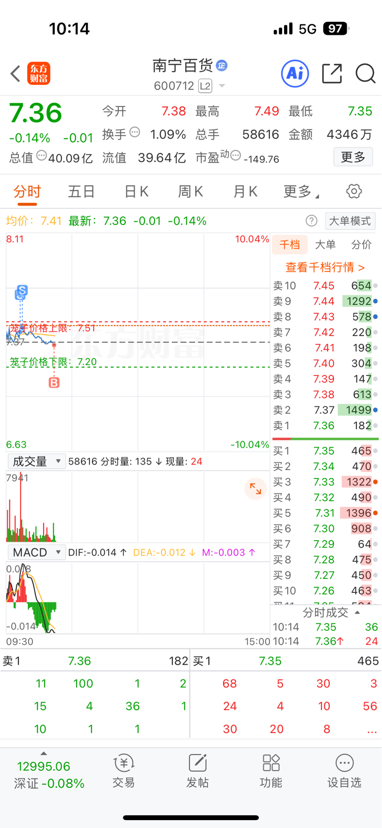
Task: Open the 功能 functions icon
Action: click(x=271, y=771)
